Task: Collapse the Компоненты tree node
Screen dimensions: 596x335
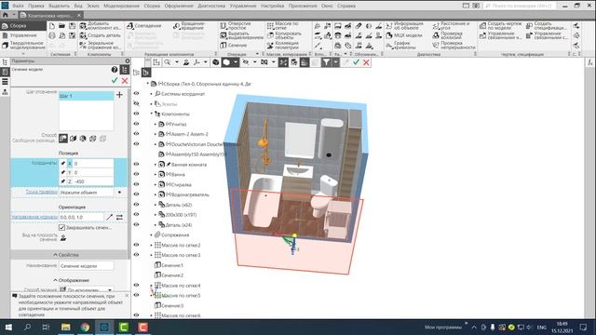Action: coord(151,114)
